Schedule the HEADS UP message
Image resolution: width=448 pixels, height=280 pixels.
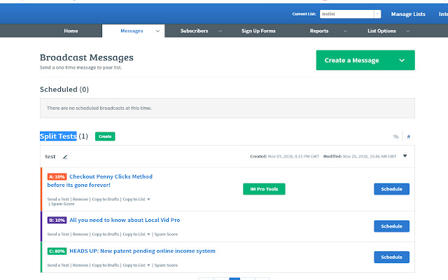391,257
